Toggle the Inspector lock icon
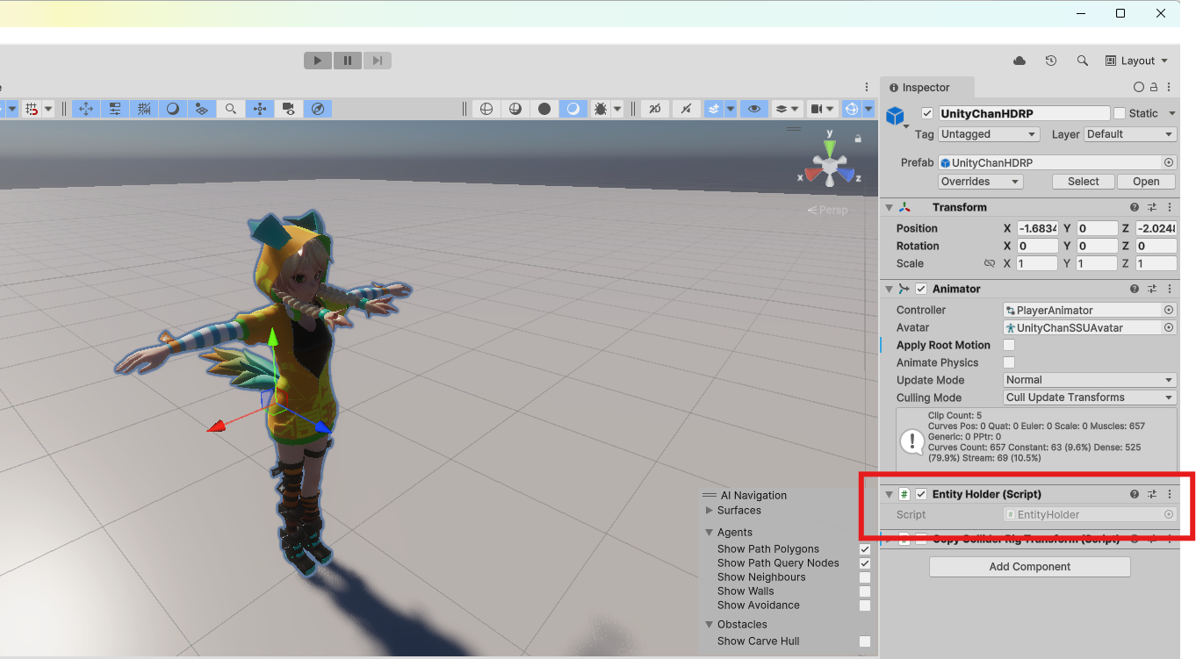1196x659 pixels. tap(1154, 88)
